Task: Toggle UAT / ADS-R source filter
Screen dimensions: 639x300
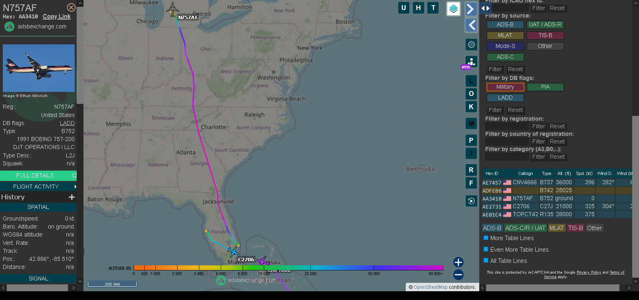Action: click(545, 24)
